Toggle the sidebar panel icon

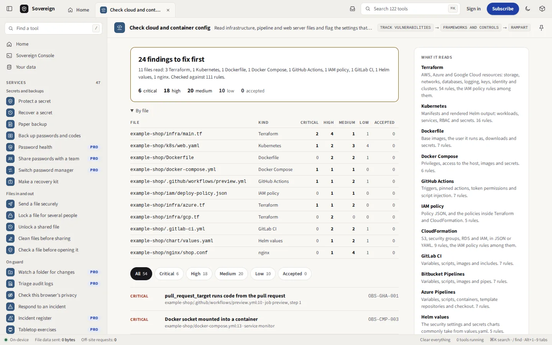(x=10, y=9)
